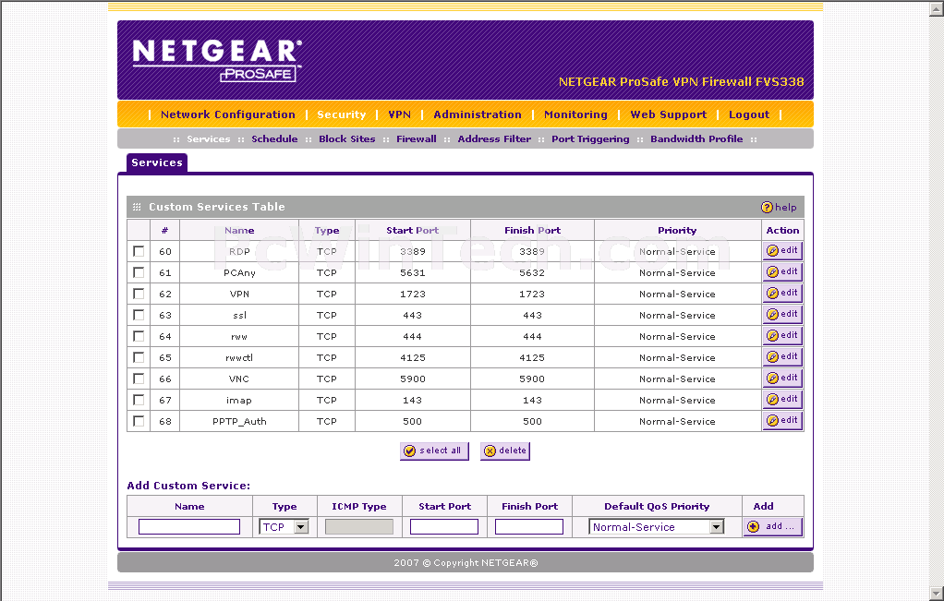
Task: Click the select all button
Action: [434, 451]
